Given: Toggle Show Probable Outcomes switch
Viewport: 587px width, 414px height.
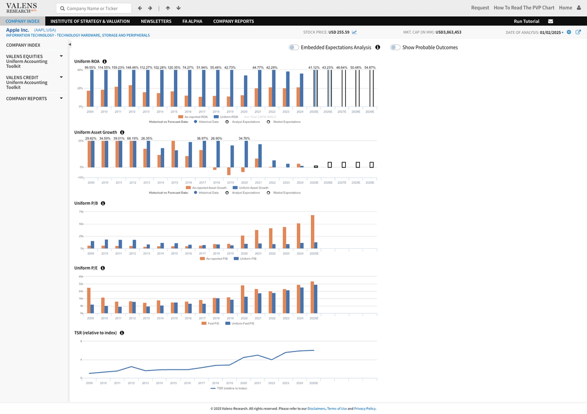Looking at the screenshot, I should [395, 47].
